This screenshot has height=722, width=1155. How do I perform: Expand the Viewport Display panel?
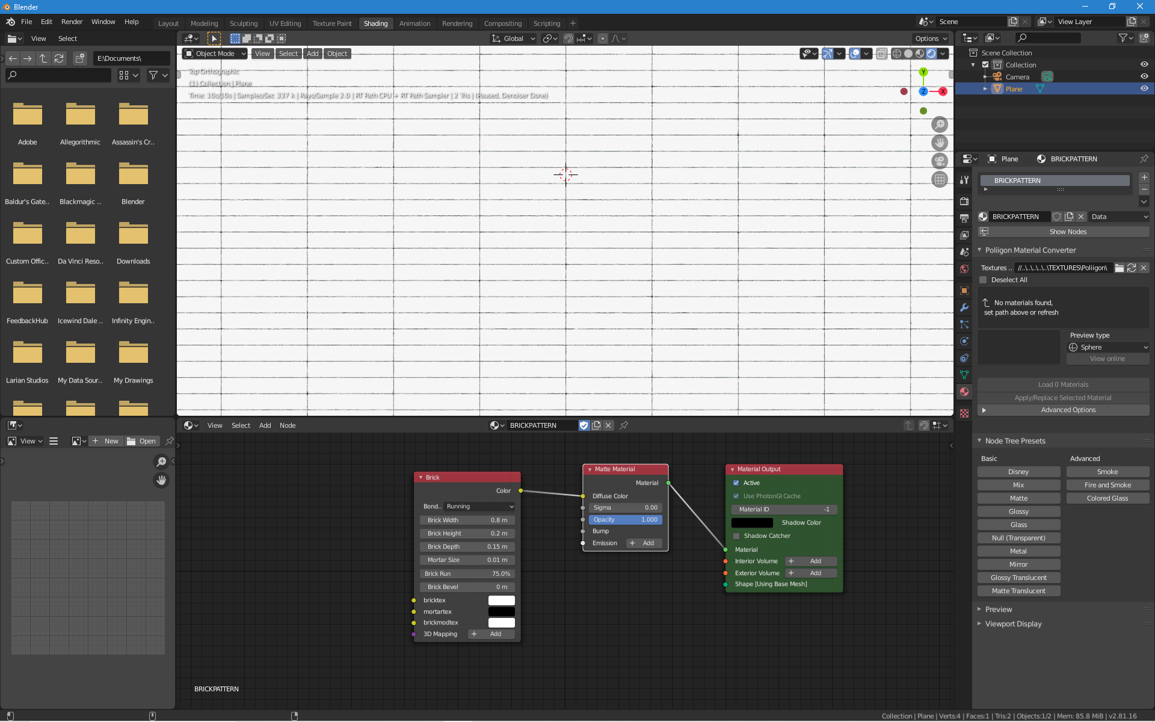tap(1013, 624)
